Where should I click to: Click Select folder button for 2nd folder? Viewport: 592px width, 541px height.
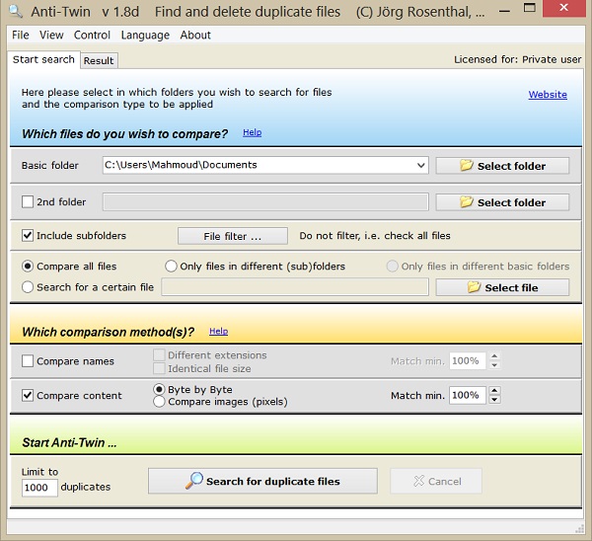[502, 202]
